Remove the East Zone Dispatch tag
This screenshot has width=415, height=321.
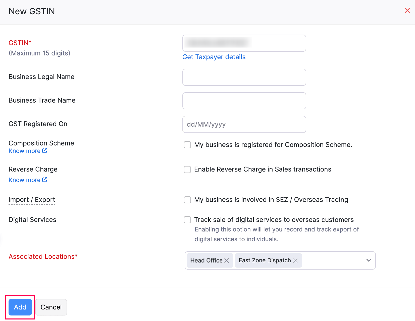pos(295,261)
